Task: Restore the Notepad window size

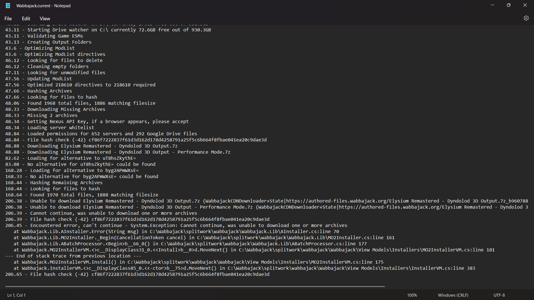Action: tap(509, 5)
